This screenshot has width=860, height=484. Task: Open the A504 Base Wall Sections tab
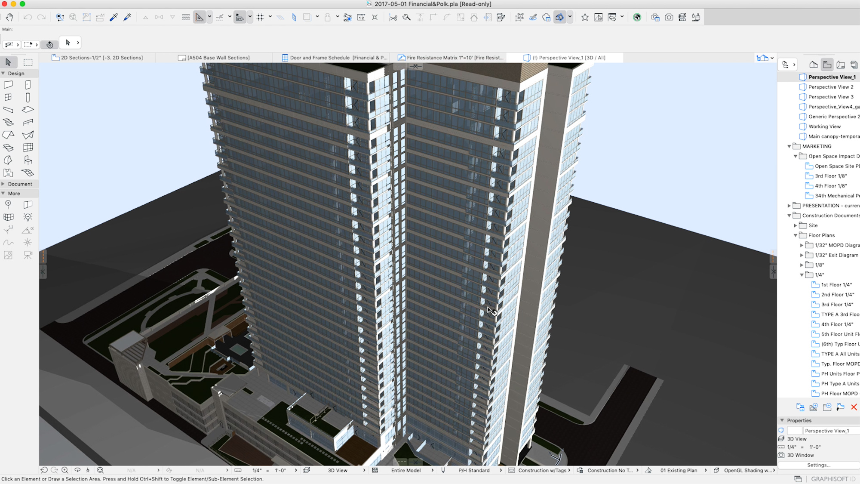click(x=218, y=58)
